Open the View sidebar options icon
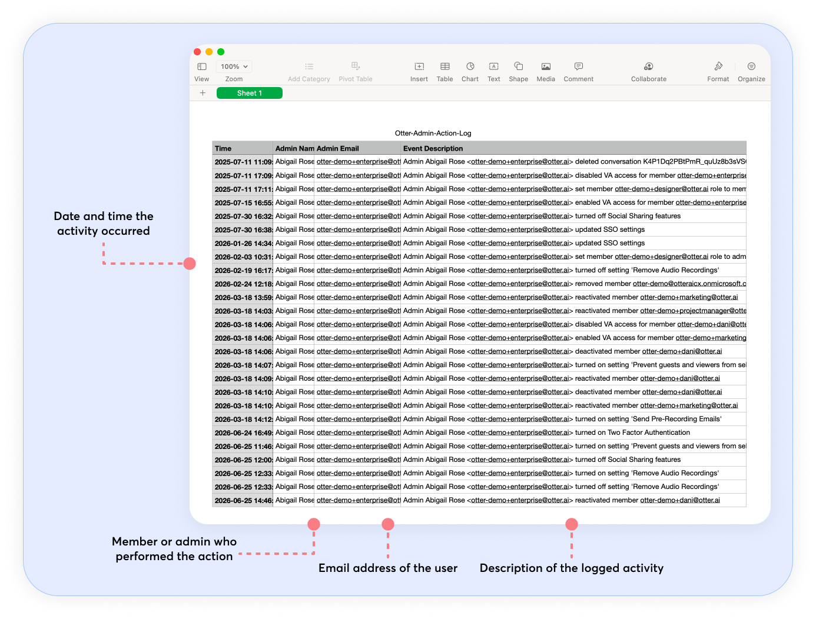Viewport: 816px width, 619px height. coord(201,66)
